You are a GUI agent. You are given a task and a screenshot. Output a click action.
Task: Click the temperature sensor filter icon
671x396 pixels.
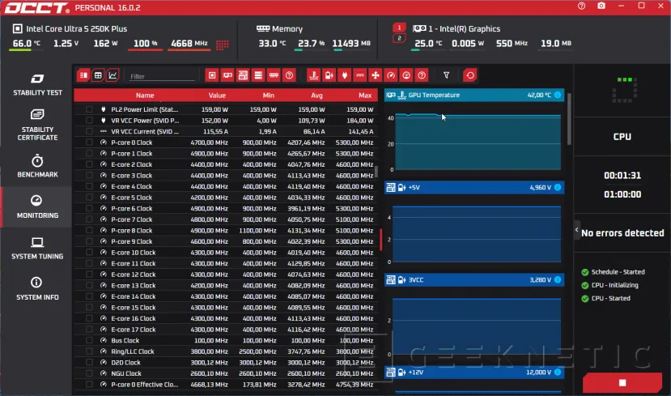click(313, 75)
